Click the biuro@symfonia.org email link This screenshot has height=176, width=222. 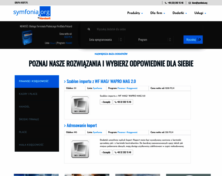click(200, 3)
